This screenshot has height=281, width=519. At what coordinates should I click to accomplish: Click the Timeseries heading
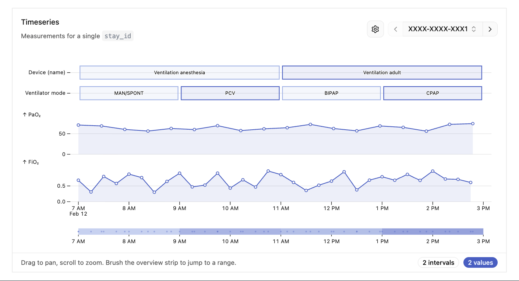(40, 22)
